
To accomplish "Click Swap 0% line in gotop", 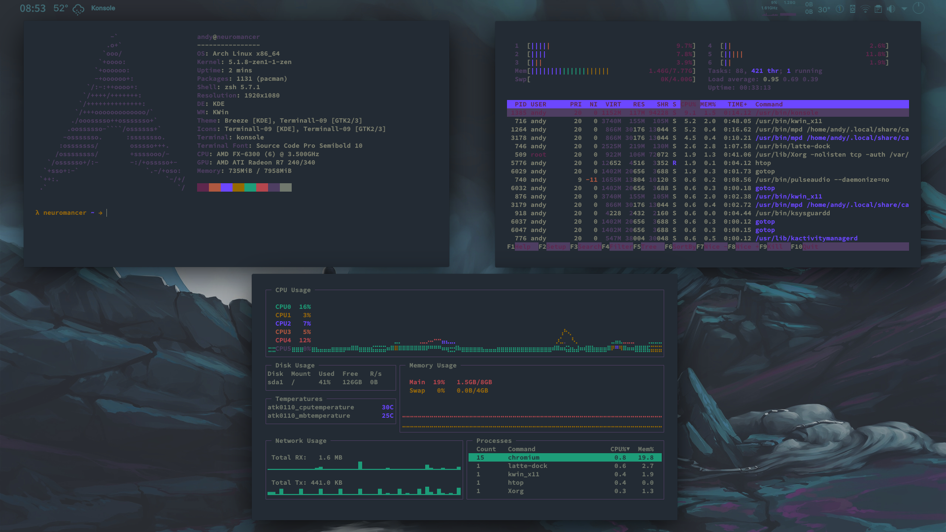I will (448, 391).
